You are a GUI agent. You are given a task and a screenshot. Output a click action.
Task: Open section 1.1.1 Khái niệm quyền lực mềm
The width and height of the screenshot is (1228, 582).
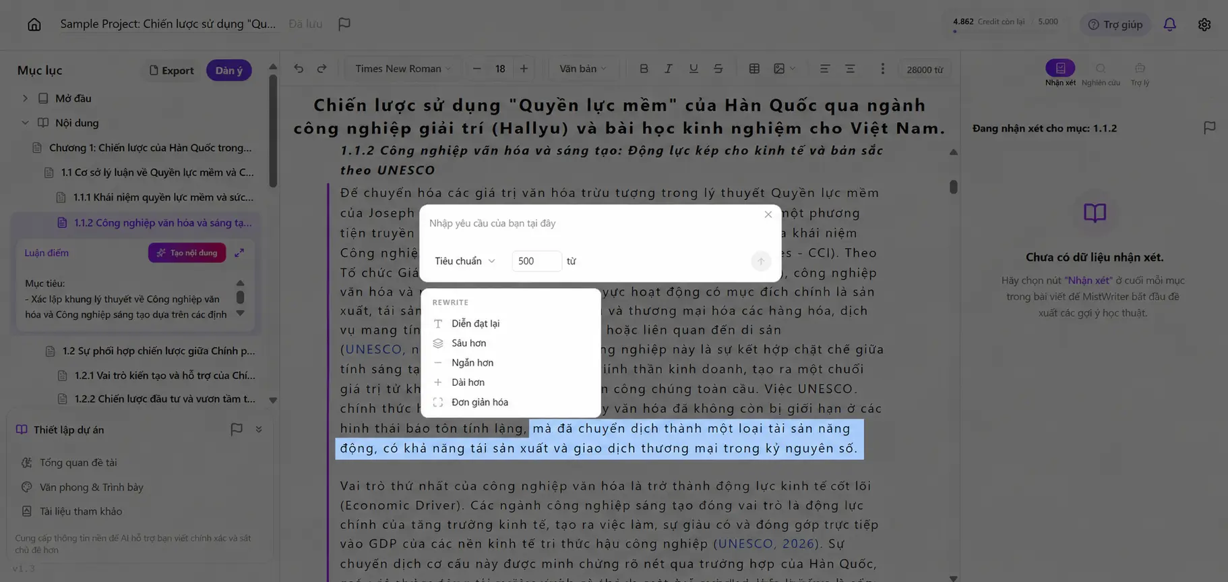tap(156, 198)
